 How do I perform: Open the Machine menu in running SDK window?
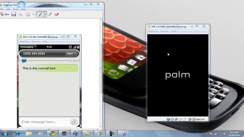point(153,31)
